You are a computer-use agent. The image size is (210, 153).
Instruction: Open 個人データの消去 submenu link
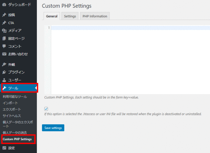[15, 133]
